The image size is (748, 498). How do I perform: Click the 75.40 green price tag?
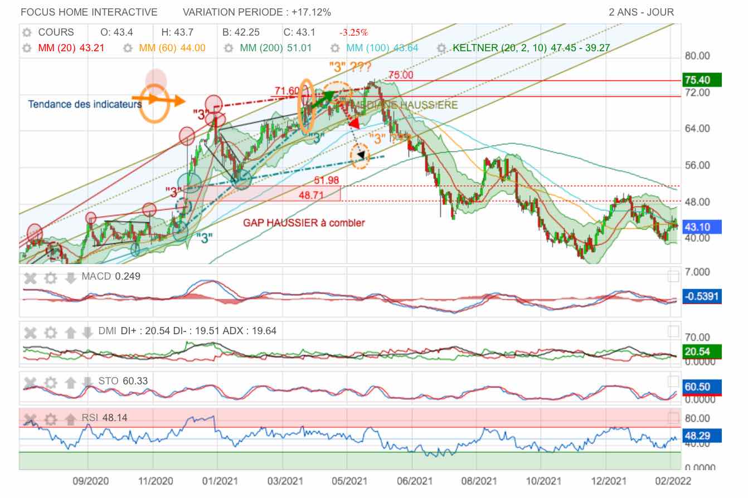[x=701, y=80]
